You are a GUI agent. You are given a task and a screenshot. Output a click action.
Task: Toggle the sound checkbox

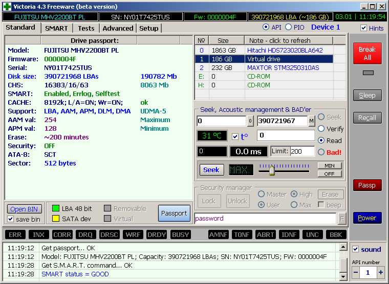pos(356,249)
